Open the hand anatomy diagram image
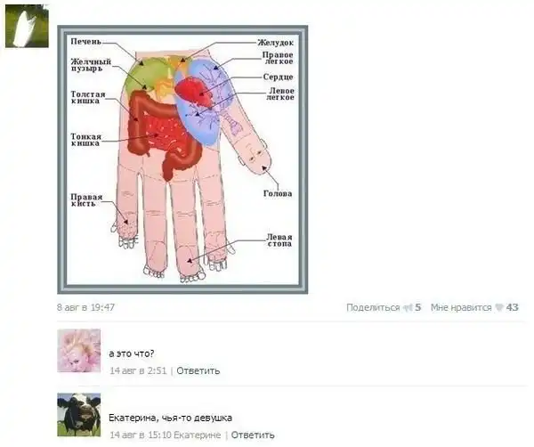This screenshot has width=534, height=447. pyautogui.click(x=182, y=159)
